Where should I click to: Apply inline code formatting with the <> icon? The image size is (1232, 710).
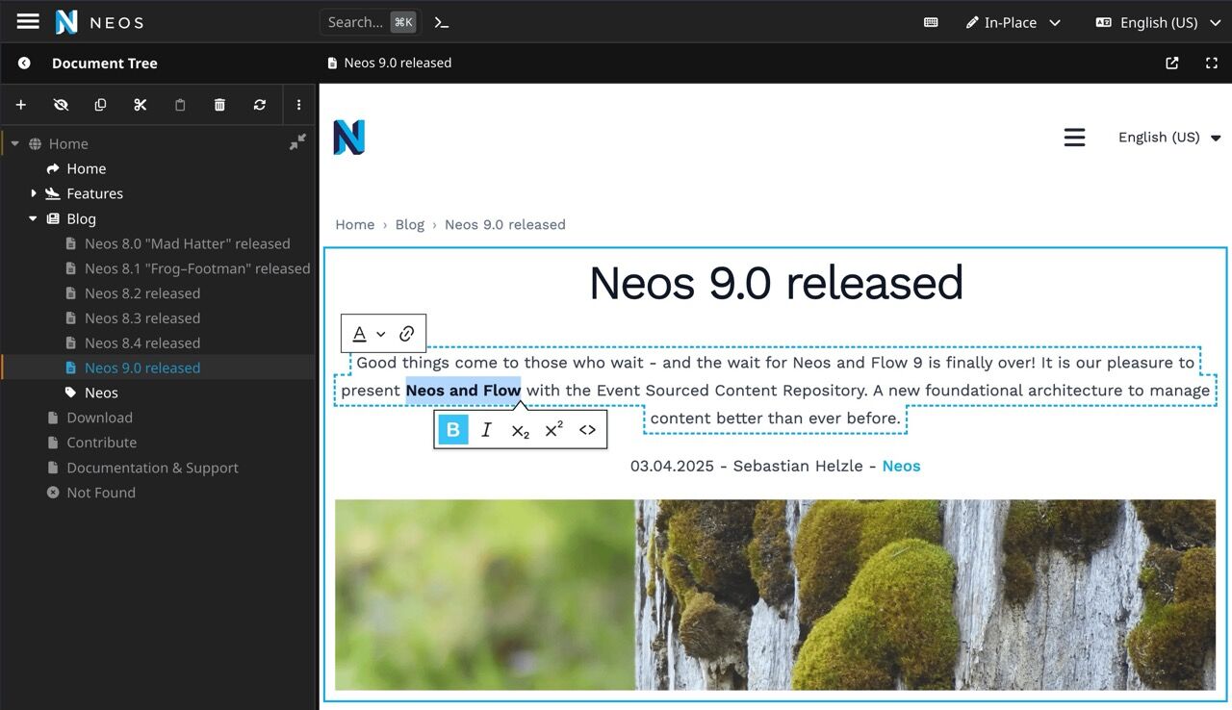(x=587, y=429)
